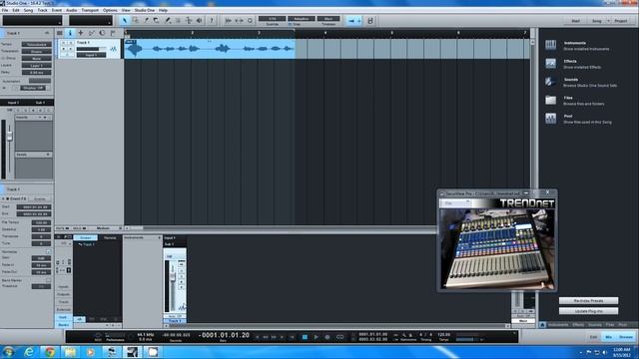Adjust mixer channel Track 1 fader
This screenshot has height=359, width=639.
[x=173, y=276]
